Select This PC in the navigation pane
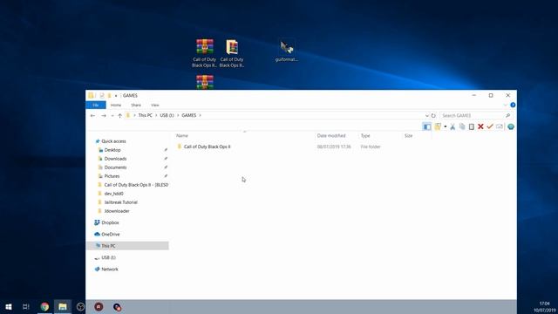 point(127,246)
